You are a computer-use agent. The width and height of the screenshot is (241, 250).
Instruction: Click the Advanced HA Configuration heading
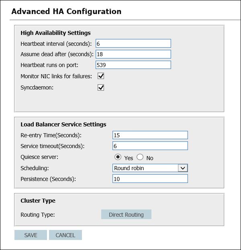[x=66, y=12]
